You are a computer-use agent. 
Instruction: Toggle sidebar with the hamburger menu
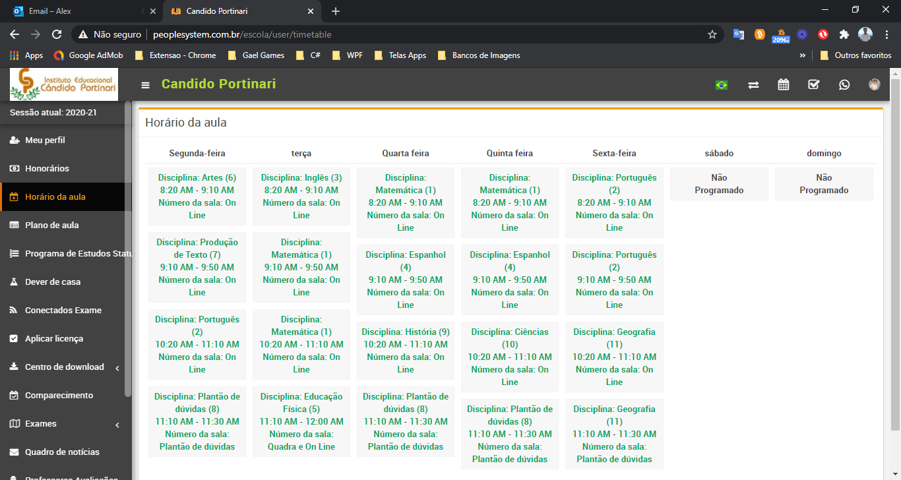pos(146,85)
